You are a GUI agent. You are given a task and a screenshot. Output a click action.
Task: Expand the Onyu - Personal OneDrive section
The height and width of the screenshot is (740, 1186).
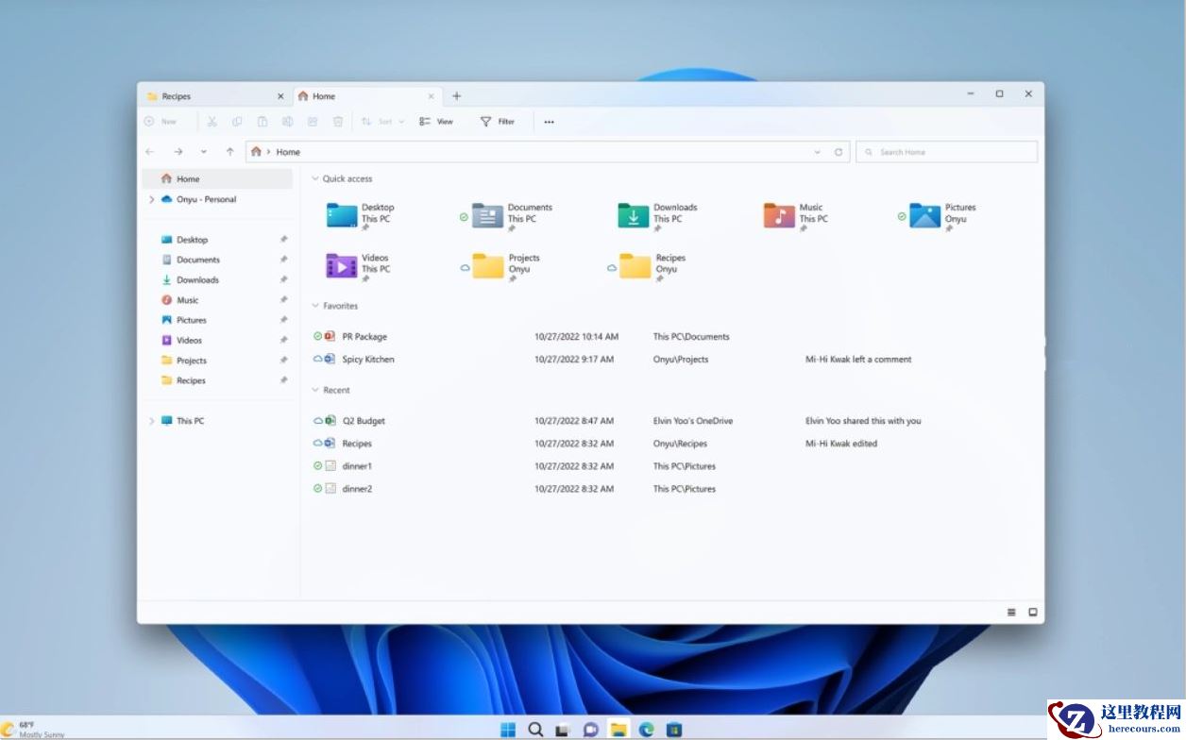pos(151,199)
